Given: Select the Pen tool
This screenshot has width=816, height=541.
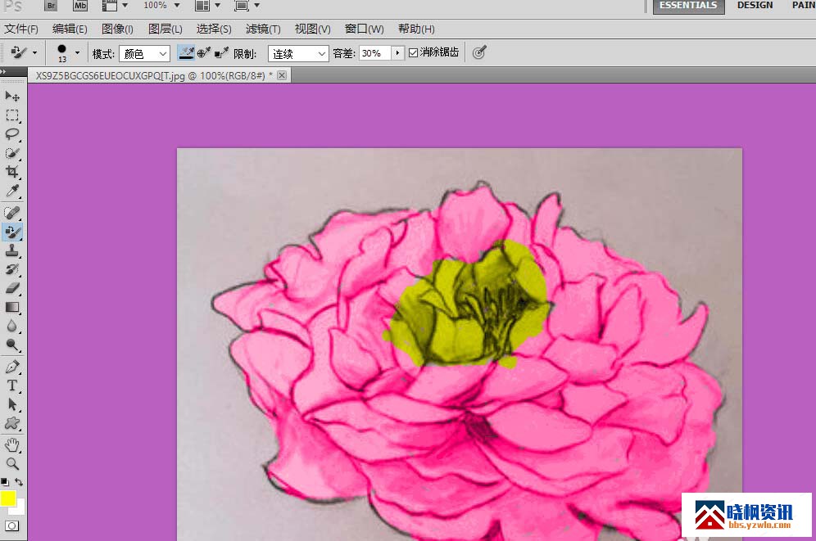Looking at the screenshot, I should click(12, 367).
